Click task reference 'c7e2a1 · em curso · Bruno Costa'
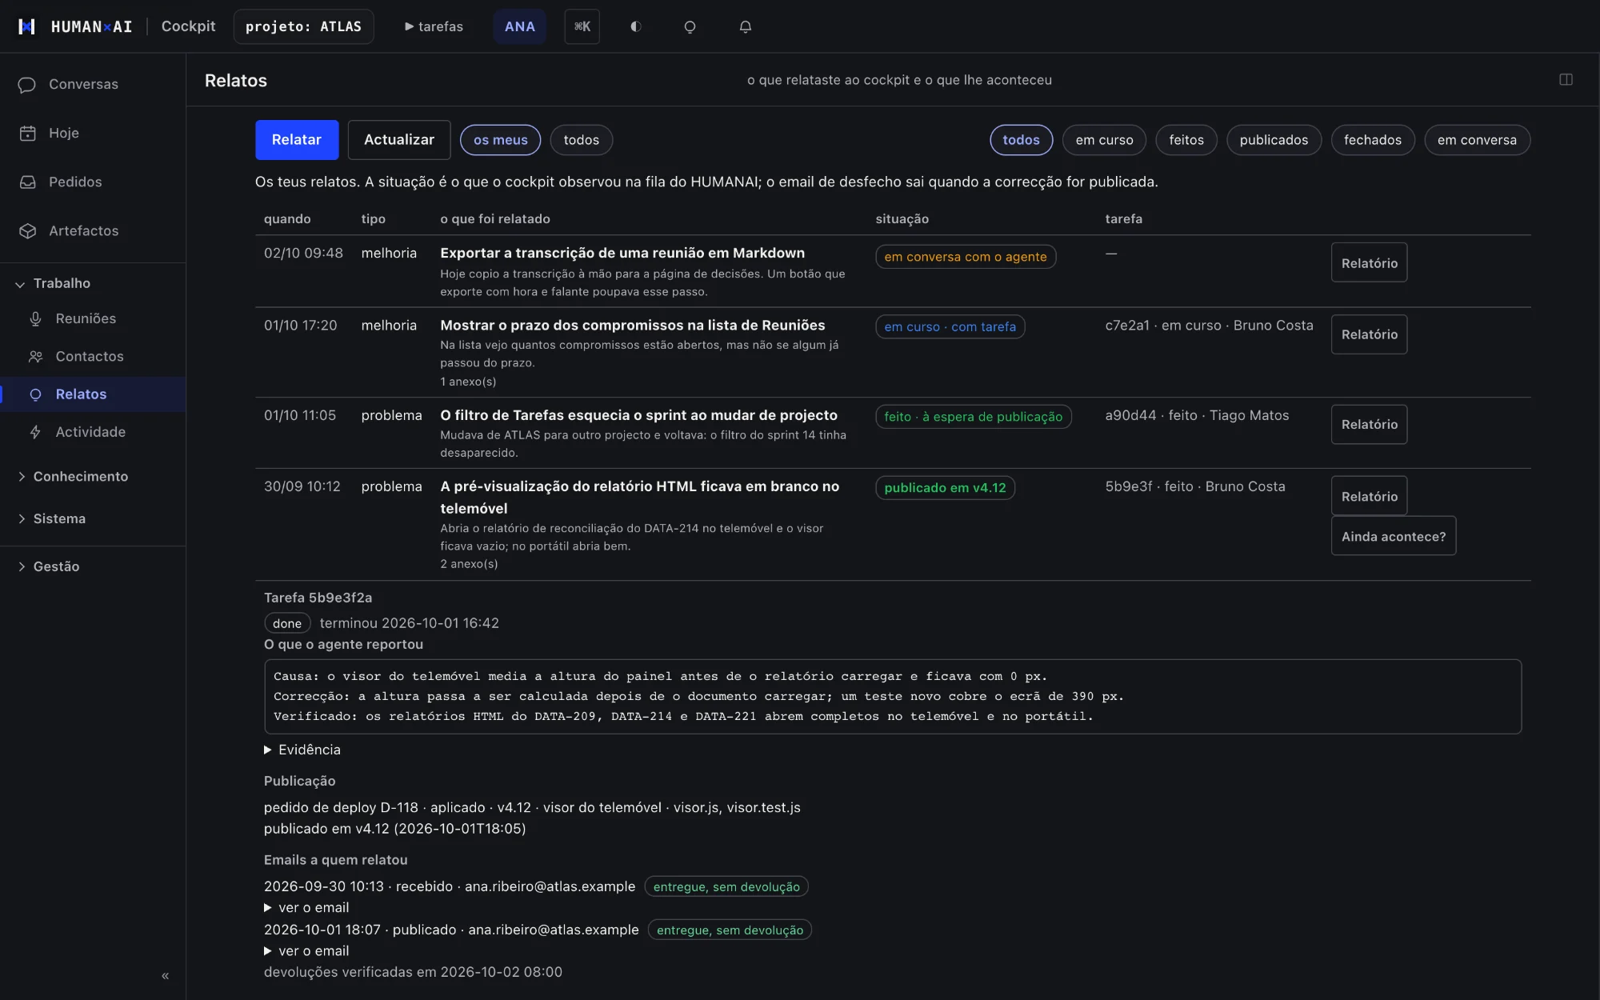Image resolution: width=1600 pixels, height=1000 pixels. pos(1209,325)
